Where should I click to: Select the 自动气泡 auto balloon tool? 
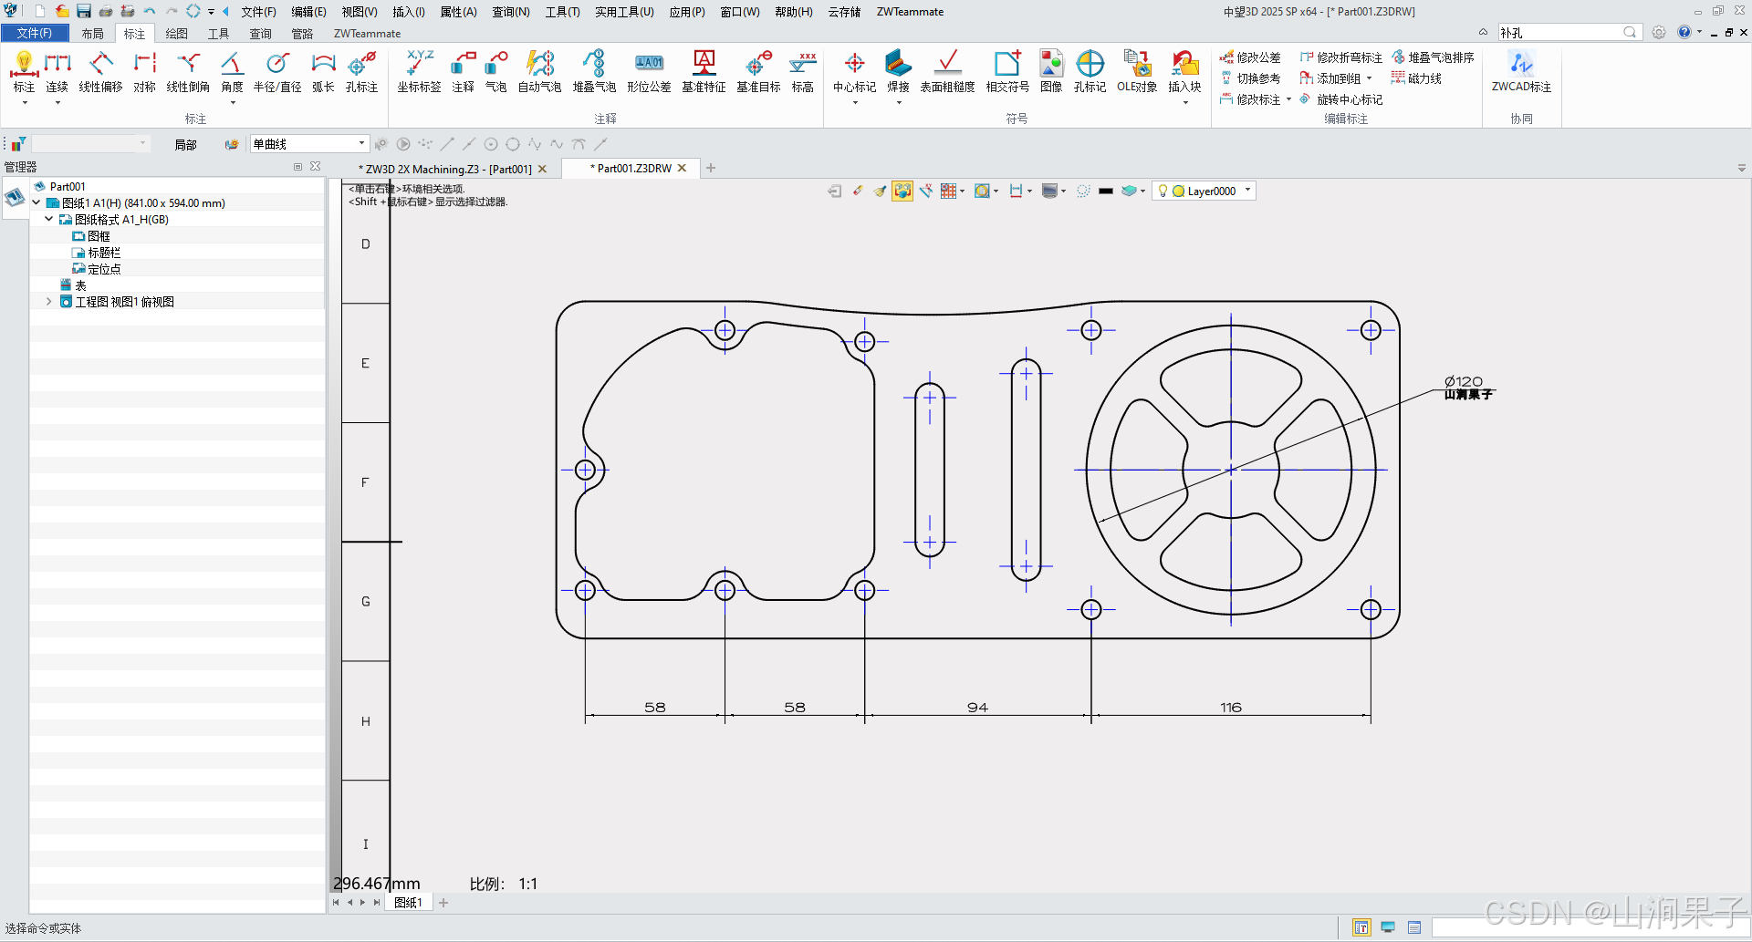tap(539, 72)
